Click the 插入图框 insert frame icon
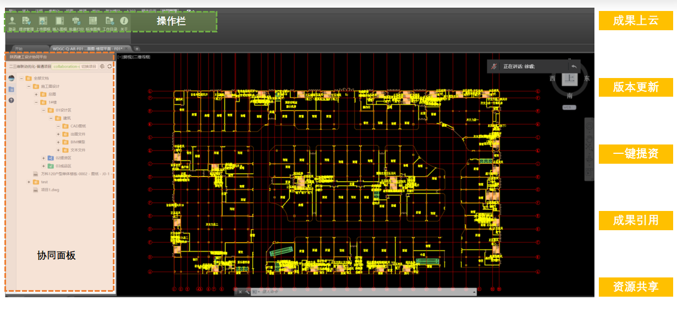 click(59, 21)
